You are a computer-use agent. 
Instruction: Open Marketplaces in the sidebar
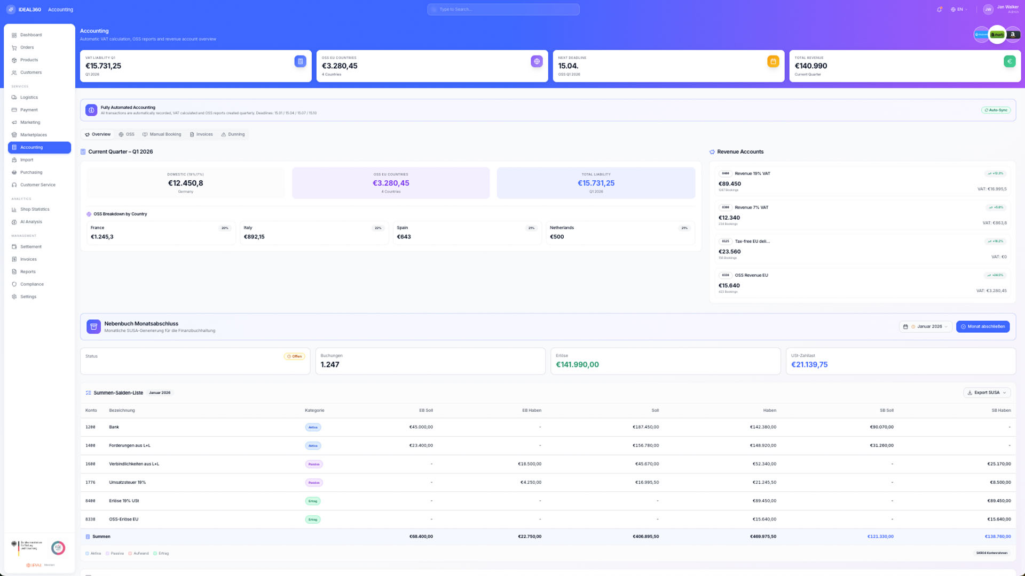coord(40,135)
